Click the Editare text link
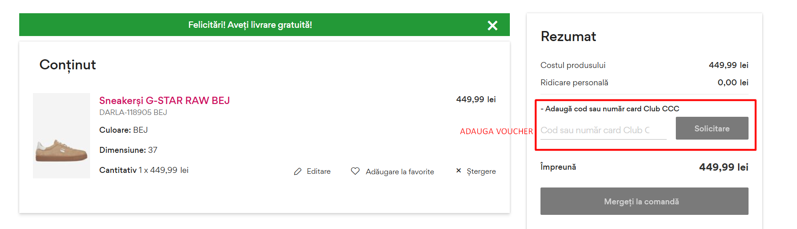Screen dimensions: 797x229 [318, 172]
